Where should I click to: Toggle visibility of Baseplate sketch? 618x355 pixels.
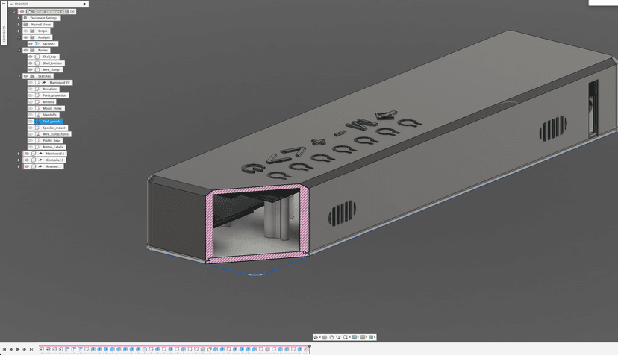pos(31,89)
